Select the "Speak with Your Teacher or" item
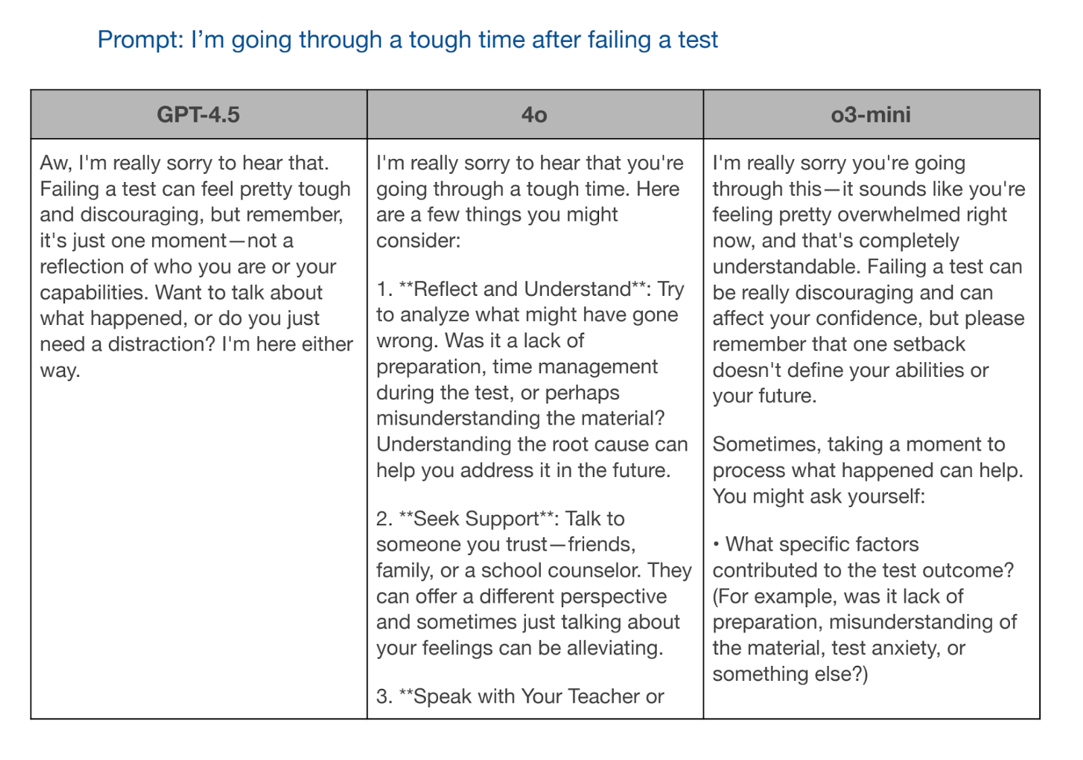Viewport: 1083px width, 760px height. pyautogui.click(x=520, y=696)
